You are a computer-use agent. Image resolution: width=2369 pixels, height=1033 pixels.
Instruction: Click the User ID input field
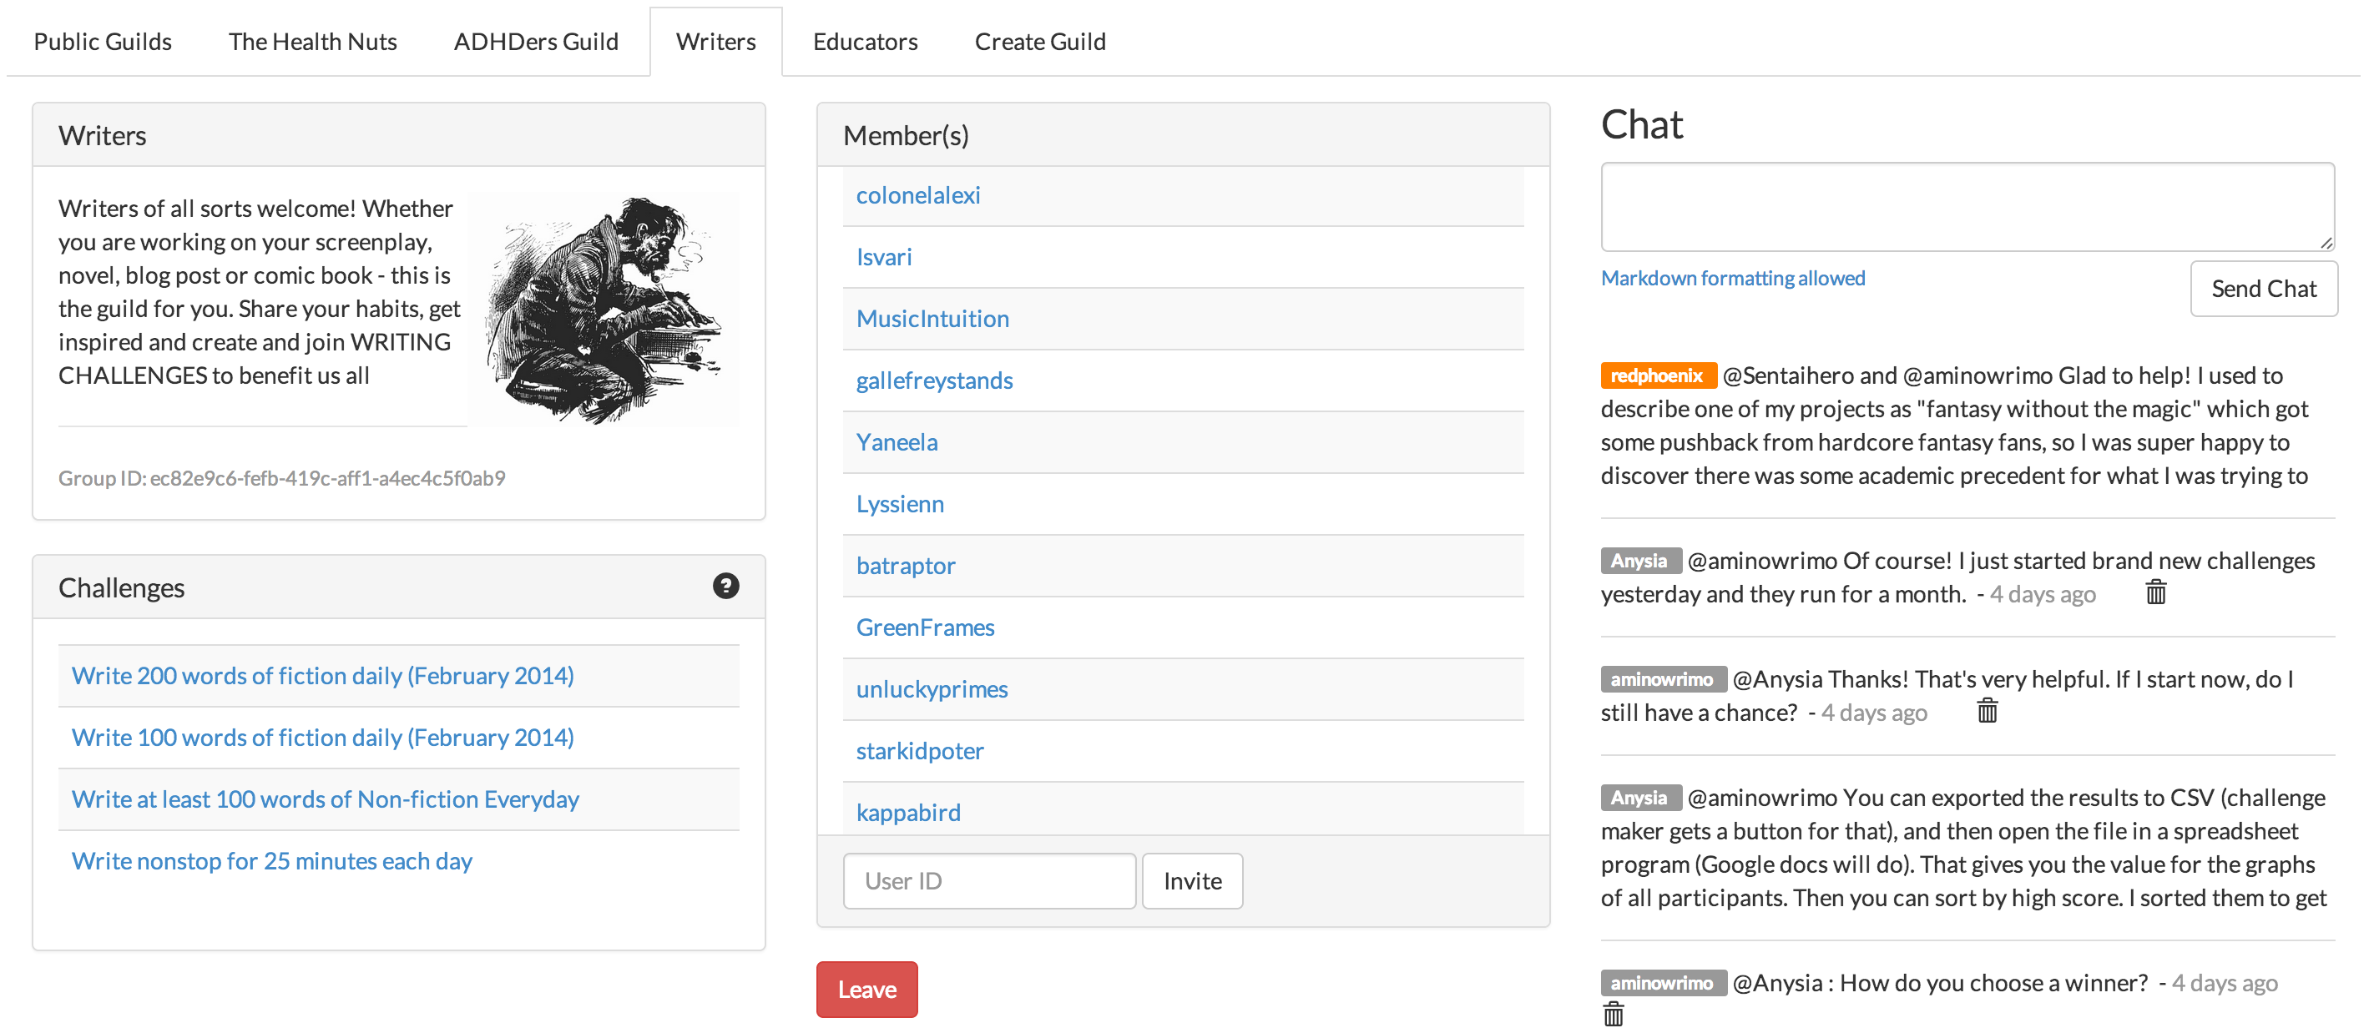coord(988,880)
